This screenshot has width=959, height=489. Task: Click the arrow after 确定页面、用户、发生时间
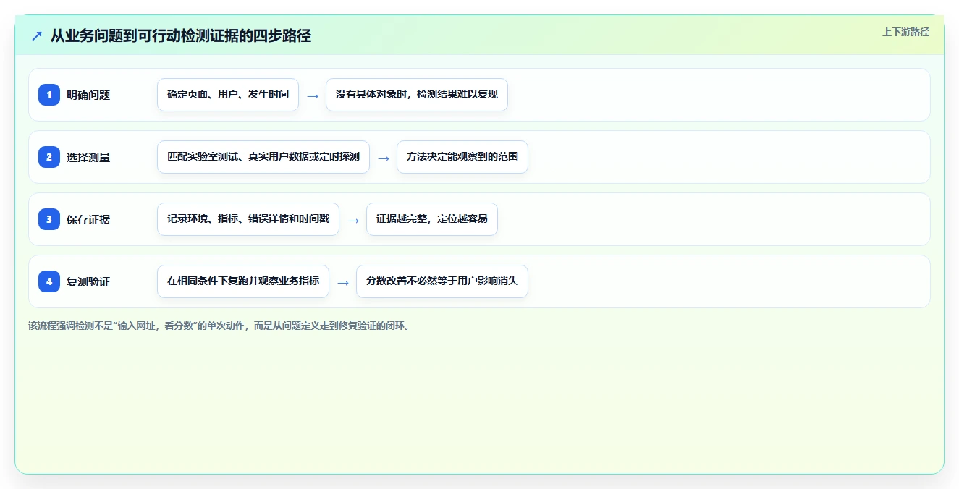click(x=313, y=95)
